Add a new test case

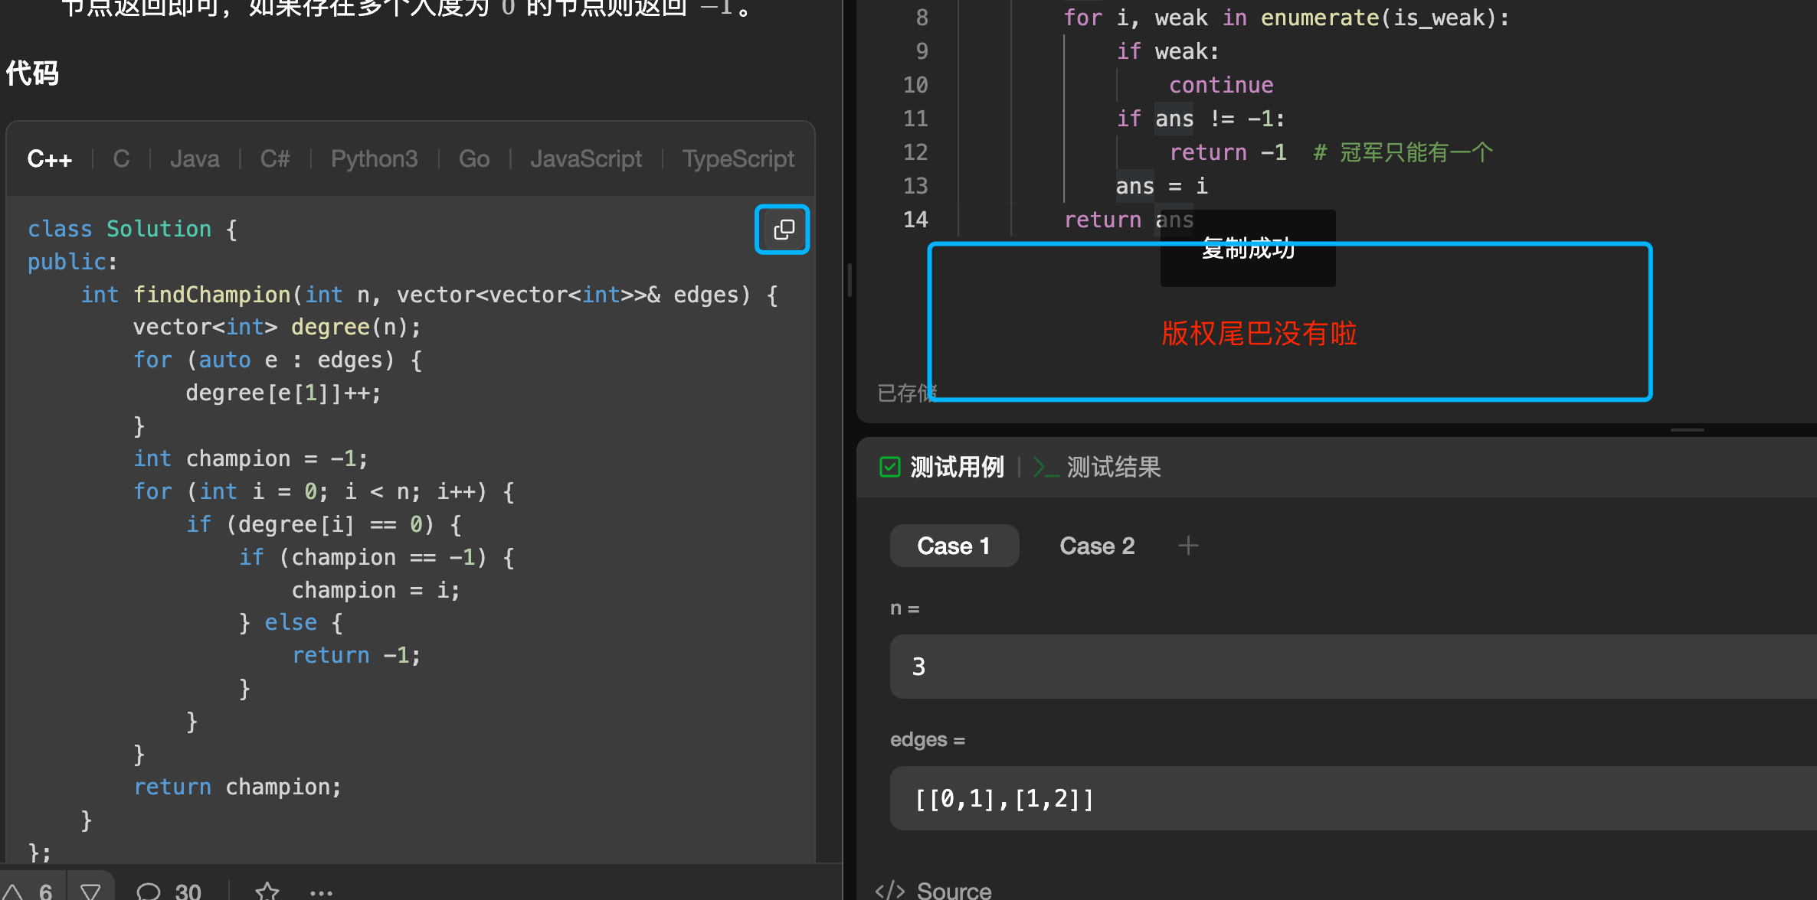1187,546
